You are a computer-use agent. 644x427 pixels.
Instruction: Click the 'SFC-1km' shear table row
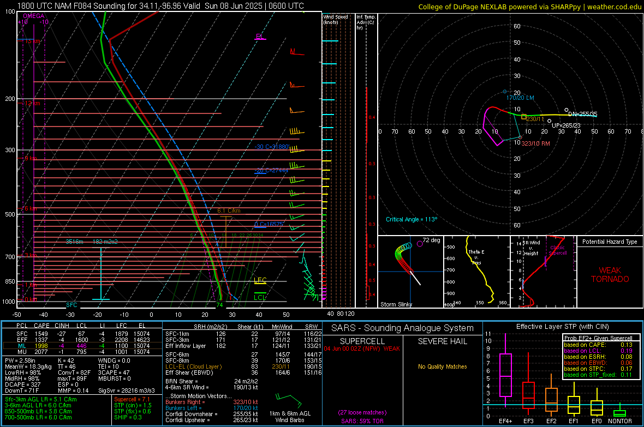coord(243,334)
